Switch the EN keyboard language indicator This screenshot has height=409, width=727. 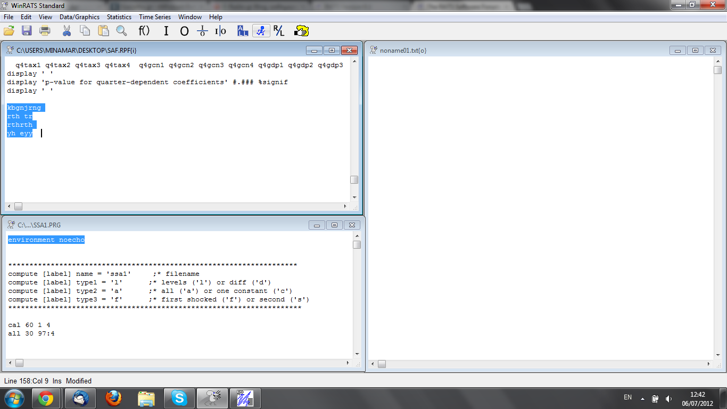coord(628,398)
